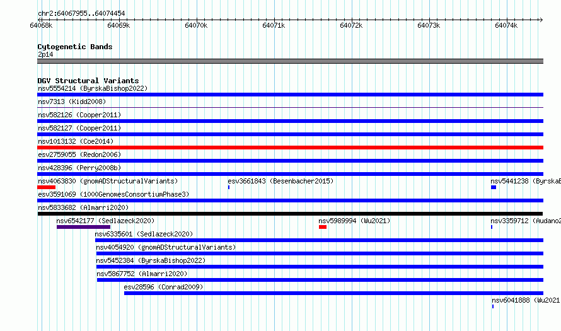Viewport: 561px width, 331px height.
Task: Click the nsv6041888 variant label
Action: (x=526, y=300)
